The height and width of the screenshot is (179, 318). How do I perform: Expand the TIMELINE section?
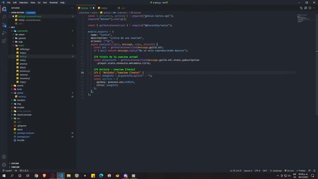[x=15, y=167]
